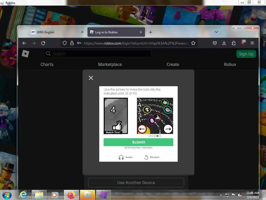Bookmark this page with the star icon
The image size is (266, 200).
click(193, 43)
